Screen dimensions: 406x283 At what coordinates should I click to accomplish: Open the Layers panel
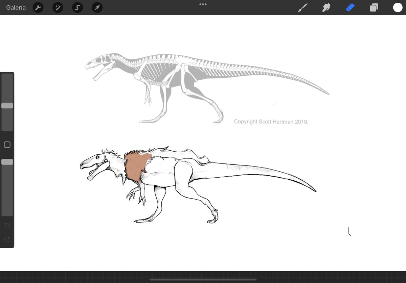point(374,8)
